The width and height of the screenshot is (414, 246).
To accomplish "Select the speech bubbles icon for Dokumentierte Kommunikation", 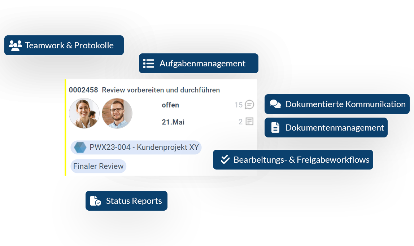I will click(x=275, y=104).
